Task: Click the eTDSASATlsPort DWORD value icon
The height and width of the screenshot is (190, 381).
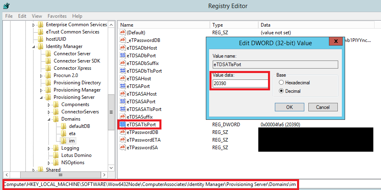Action: [x=123, y=109]
